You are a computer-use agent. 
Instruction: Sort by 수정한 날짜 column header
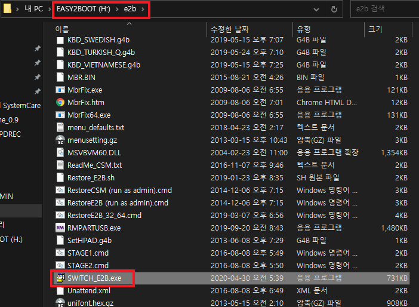pos(230,29)
